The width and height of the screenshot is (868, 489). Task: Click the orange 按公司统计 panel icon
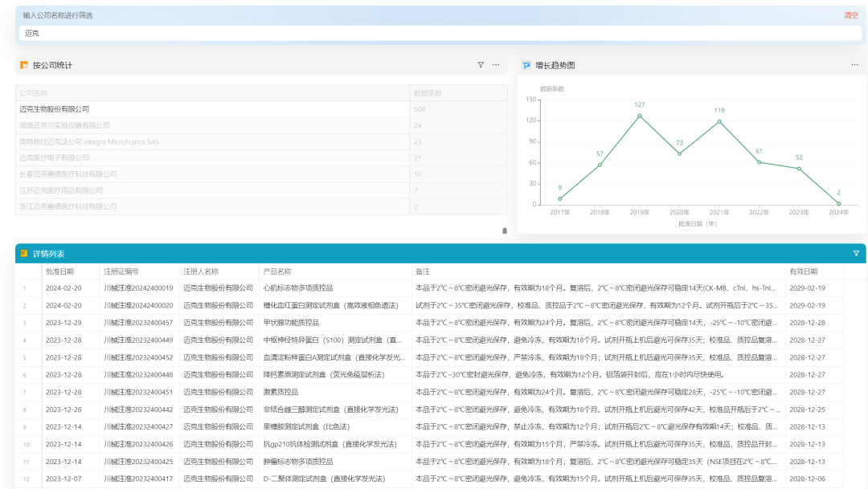(x=24, y=65)
